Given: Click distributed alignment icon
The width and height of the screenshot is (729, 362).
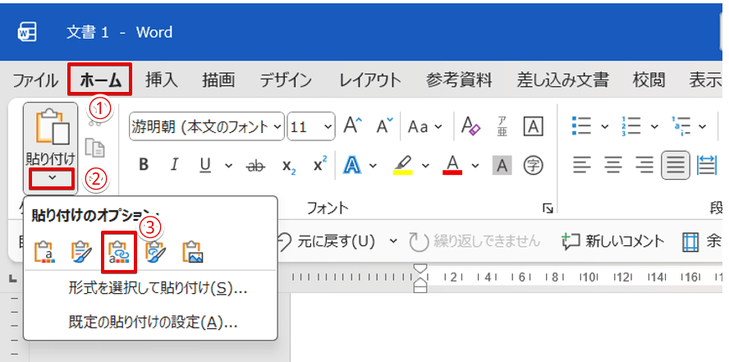Looking at the screenshot, I should [707, 165].
